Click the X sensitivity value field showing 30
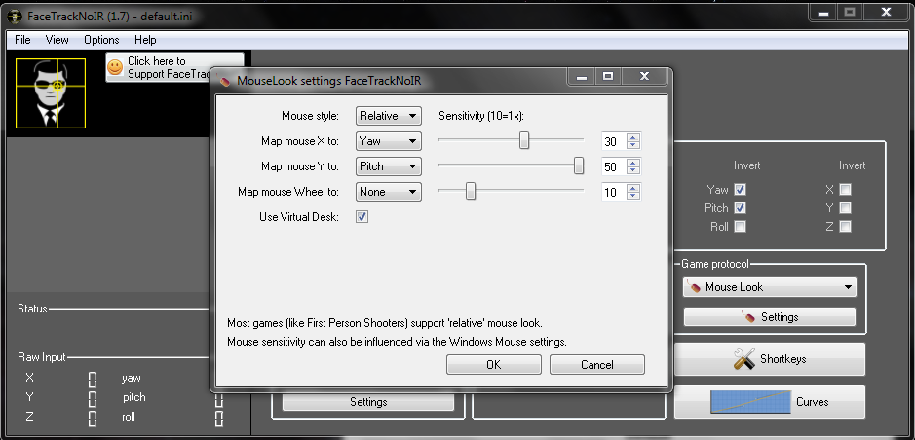Viewport: 915px width, 440px height. [613, 141]
